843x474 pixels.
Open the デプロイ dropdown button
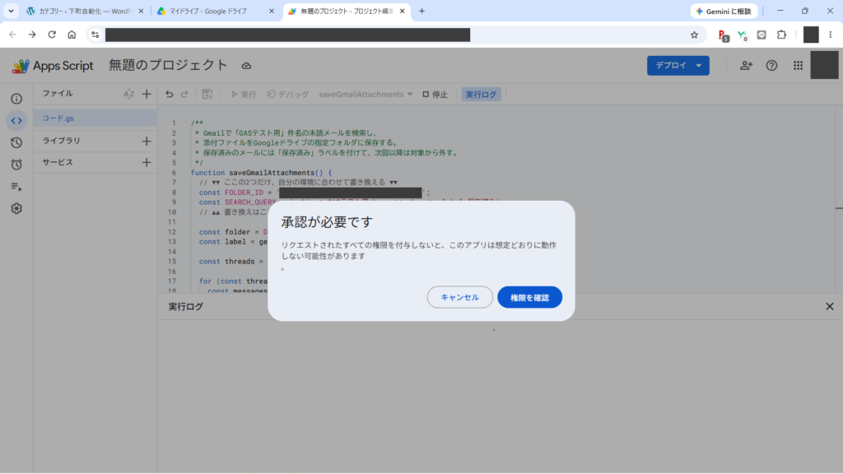678,66
